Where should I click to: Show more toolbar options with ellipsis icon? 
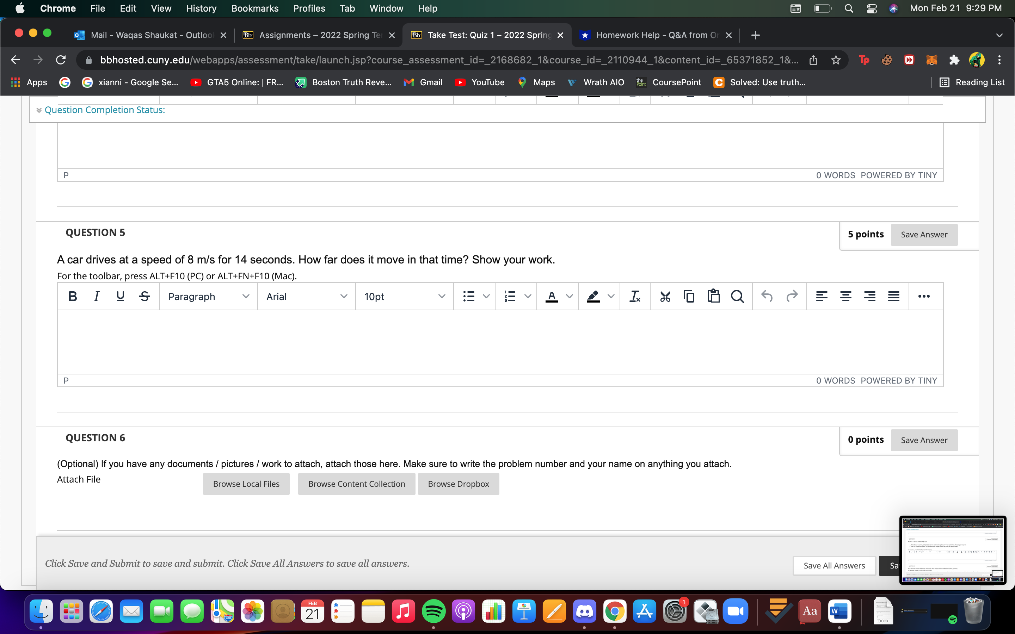tap(924, 297)
